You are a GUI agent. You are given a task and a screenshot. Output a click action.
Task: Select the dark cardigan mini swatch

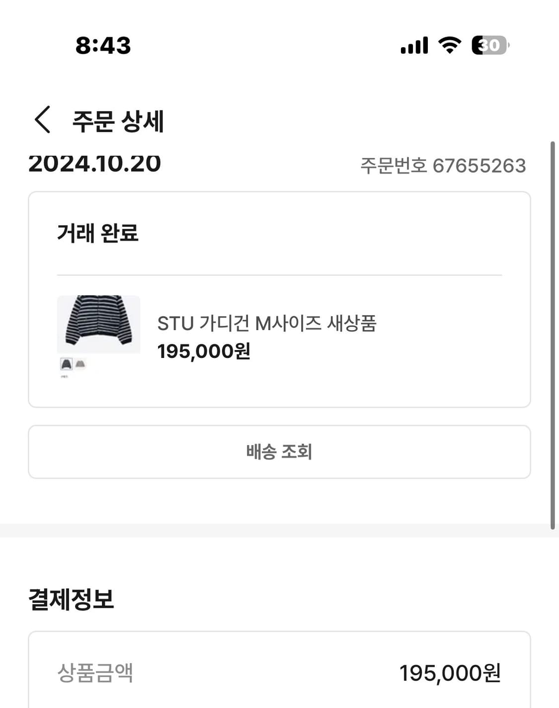66,364
